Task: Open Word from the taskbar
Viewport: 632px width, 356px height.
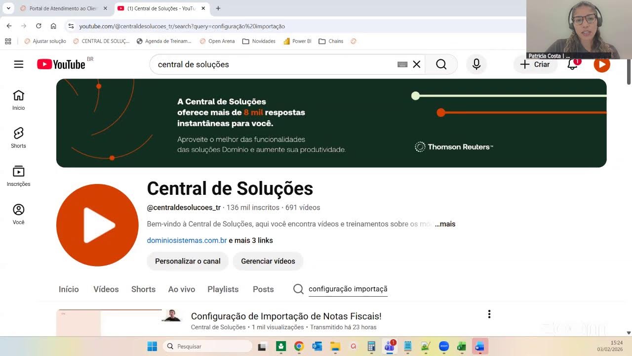Action: coord(479,346)
